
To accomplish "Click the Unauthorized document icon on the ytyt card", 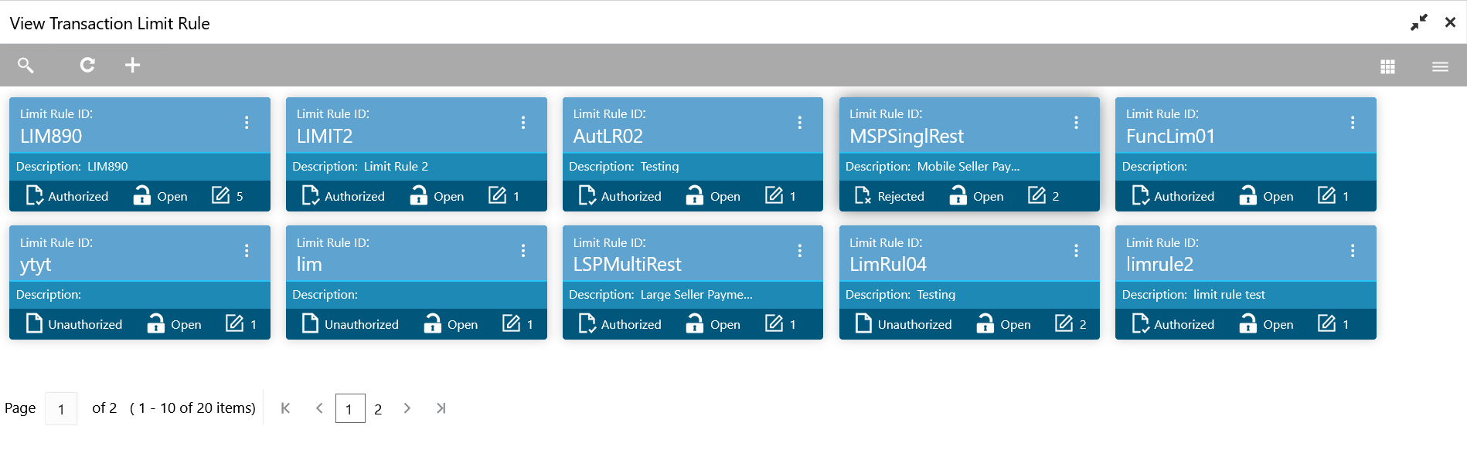I will [34, 324].
